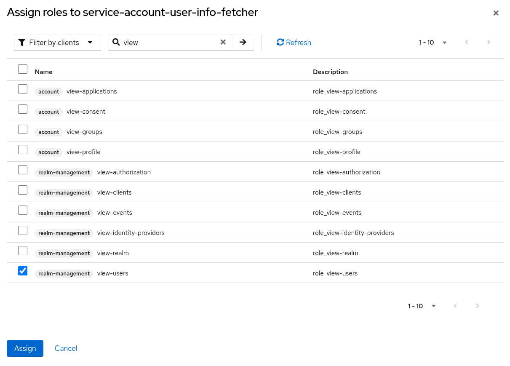Go to next page in top pagination
Image resolution: width=510 pixels, height=366 pixels.
tap(489, 42)
